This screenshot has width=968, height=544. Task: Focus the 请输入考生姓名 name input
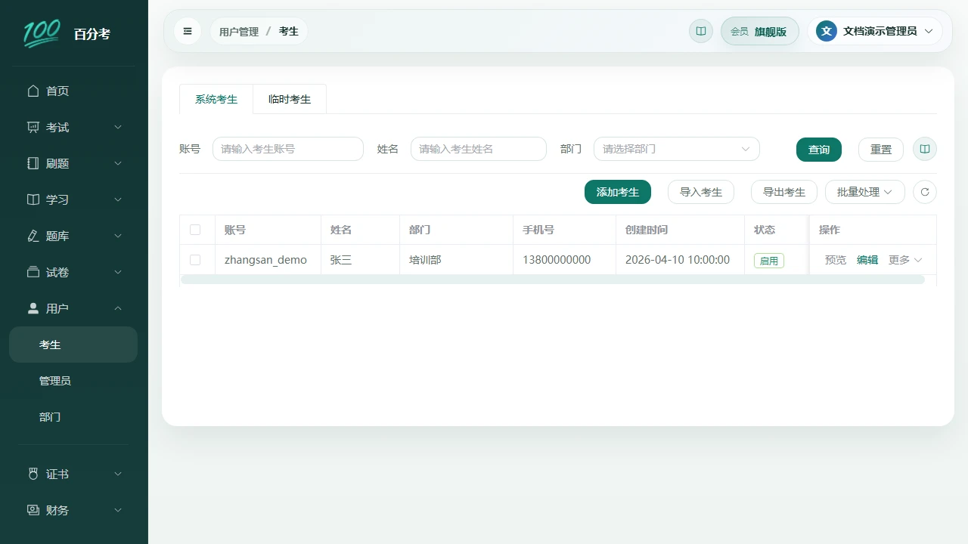click(479, 149)
